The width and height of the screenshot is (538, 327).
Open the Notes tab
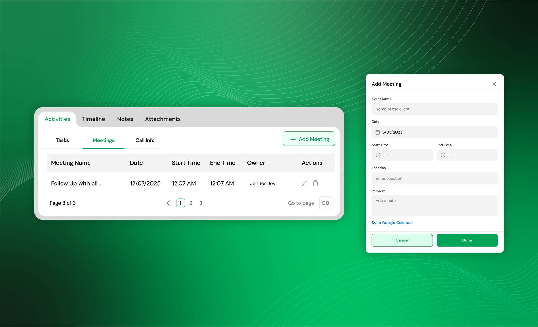point(125,119)
